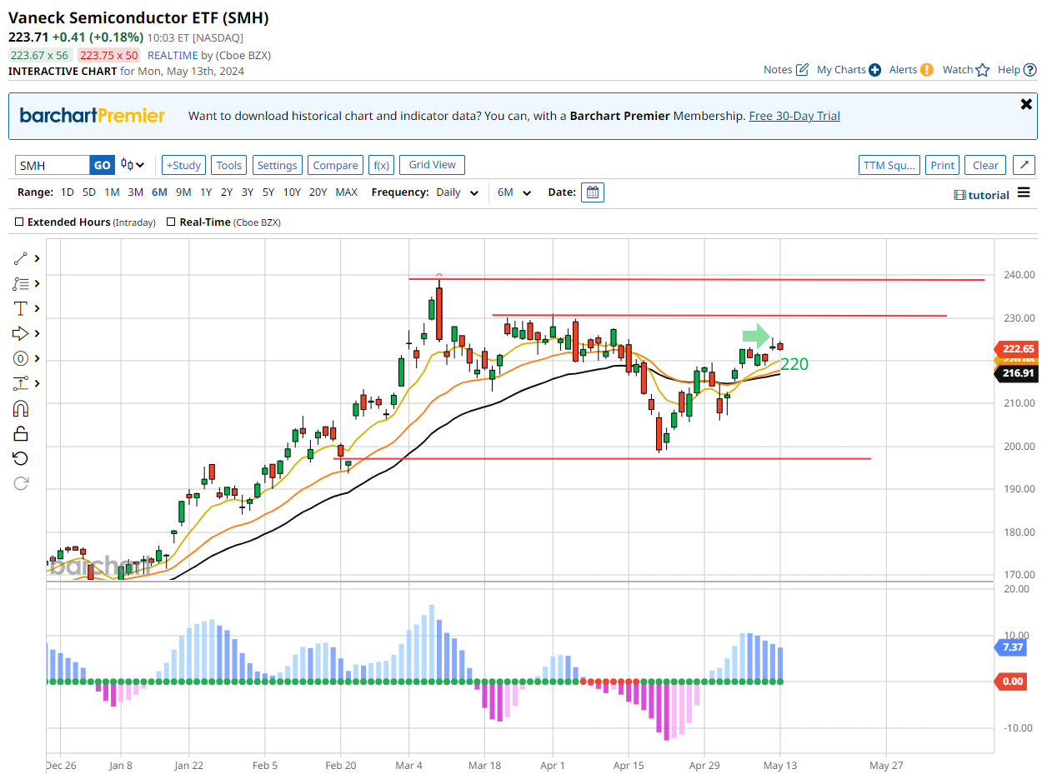Click the Alerts exclamation icon

pos(927,70)
